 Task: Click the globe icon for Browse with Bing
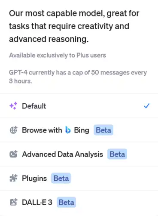(13, 130)
